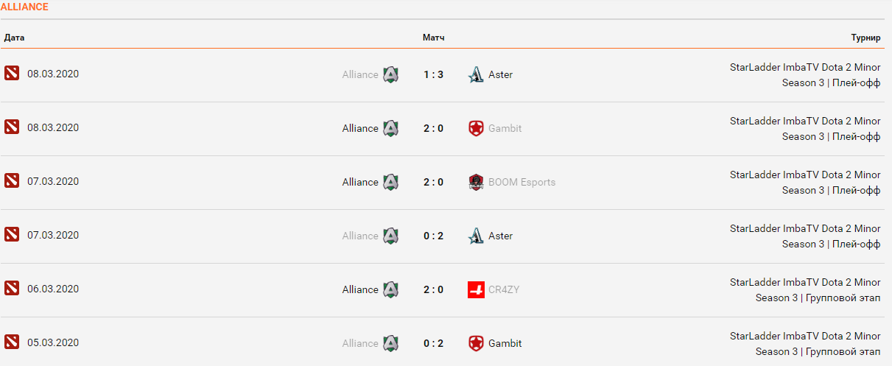Image resolution: width=892 pixels, height=366 pixels.
Task: Open the tournament link for the CR4ZY match
Action: (x=805, y=289)
